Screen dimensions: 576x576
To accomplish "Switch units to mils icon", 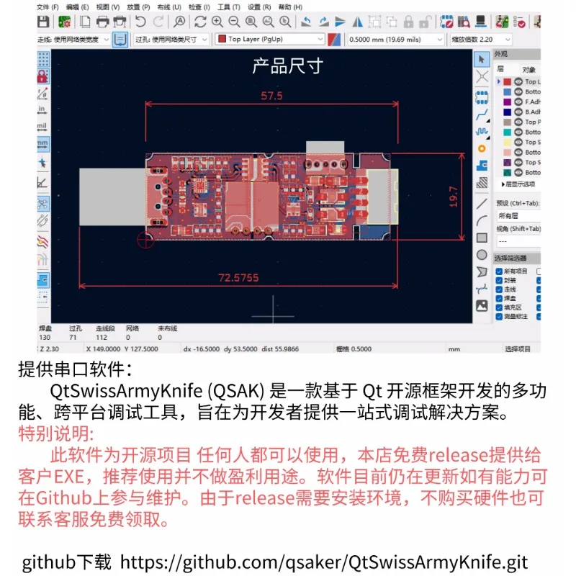I will 42,127.
